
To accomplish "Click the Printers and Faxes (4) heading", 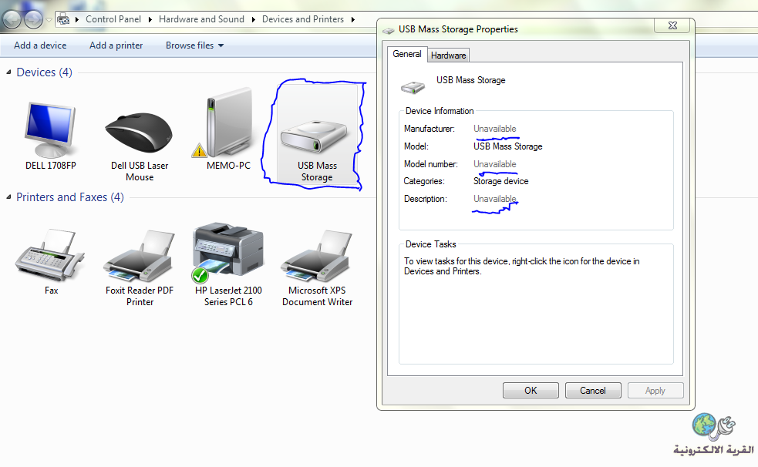I will pos(70,197).
